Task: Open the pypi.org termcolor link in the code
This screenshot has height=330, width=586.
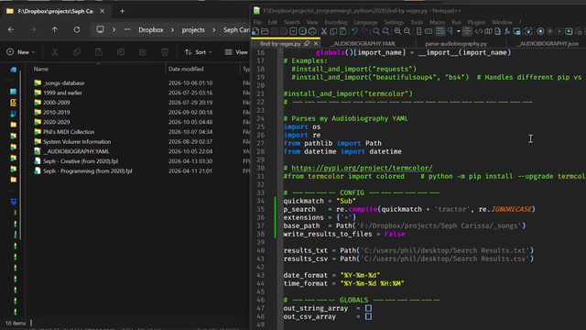Action: click(x=362, y=168)
